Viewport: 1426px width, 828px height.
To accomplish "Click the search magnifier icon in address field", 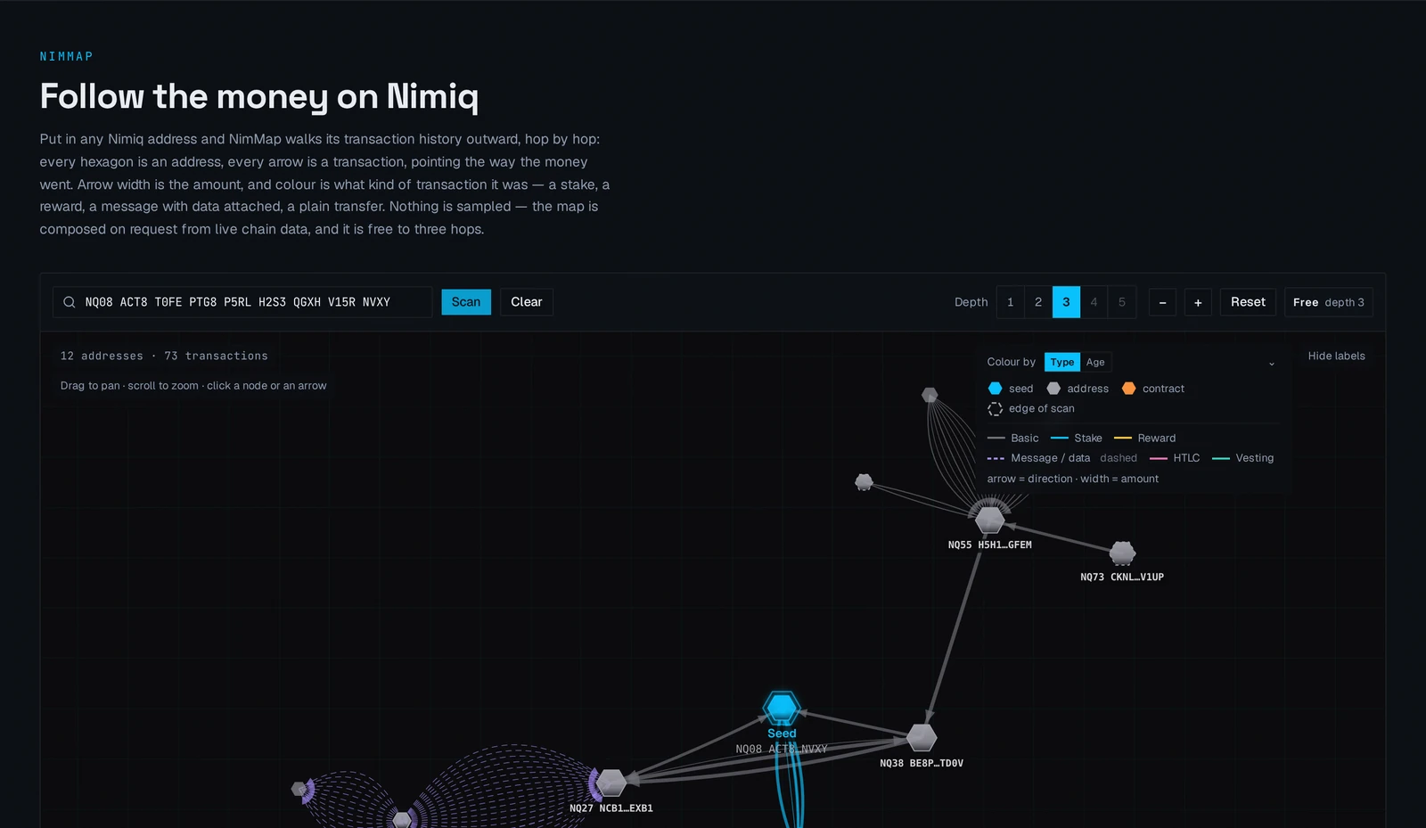I will click(69, 302).
